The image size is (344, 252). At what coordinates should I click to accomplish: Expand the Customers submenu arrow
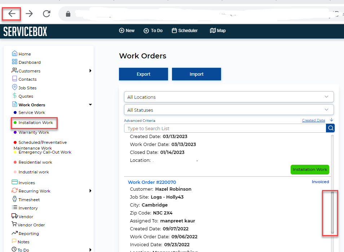pyautogui.click(x=90, y=71)
